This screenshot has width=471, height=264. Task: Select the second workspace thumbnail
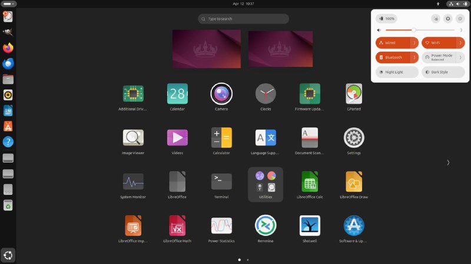click(x=281, y=49)
